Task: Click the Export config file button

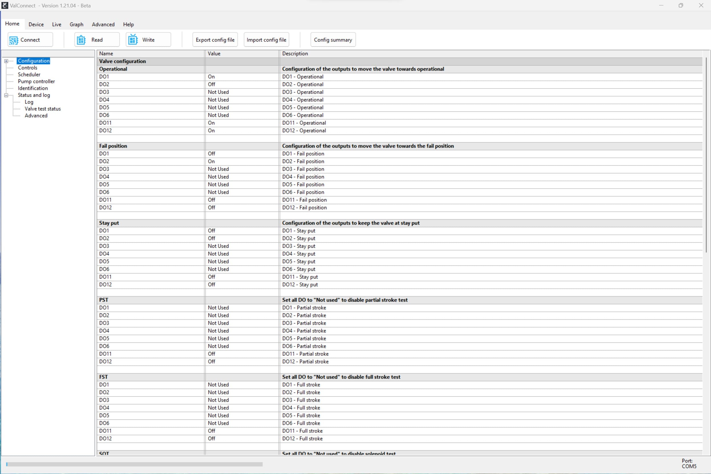Action: 215,40
